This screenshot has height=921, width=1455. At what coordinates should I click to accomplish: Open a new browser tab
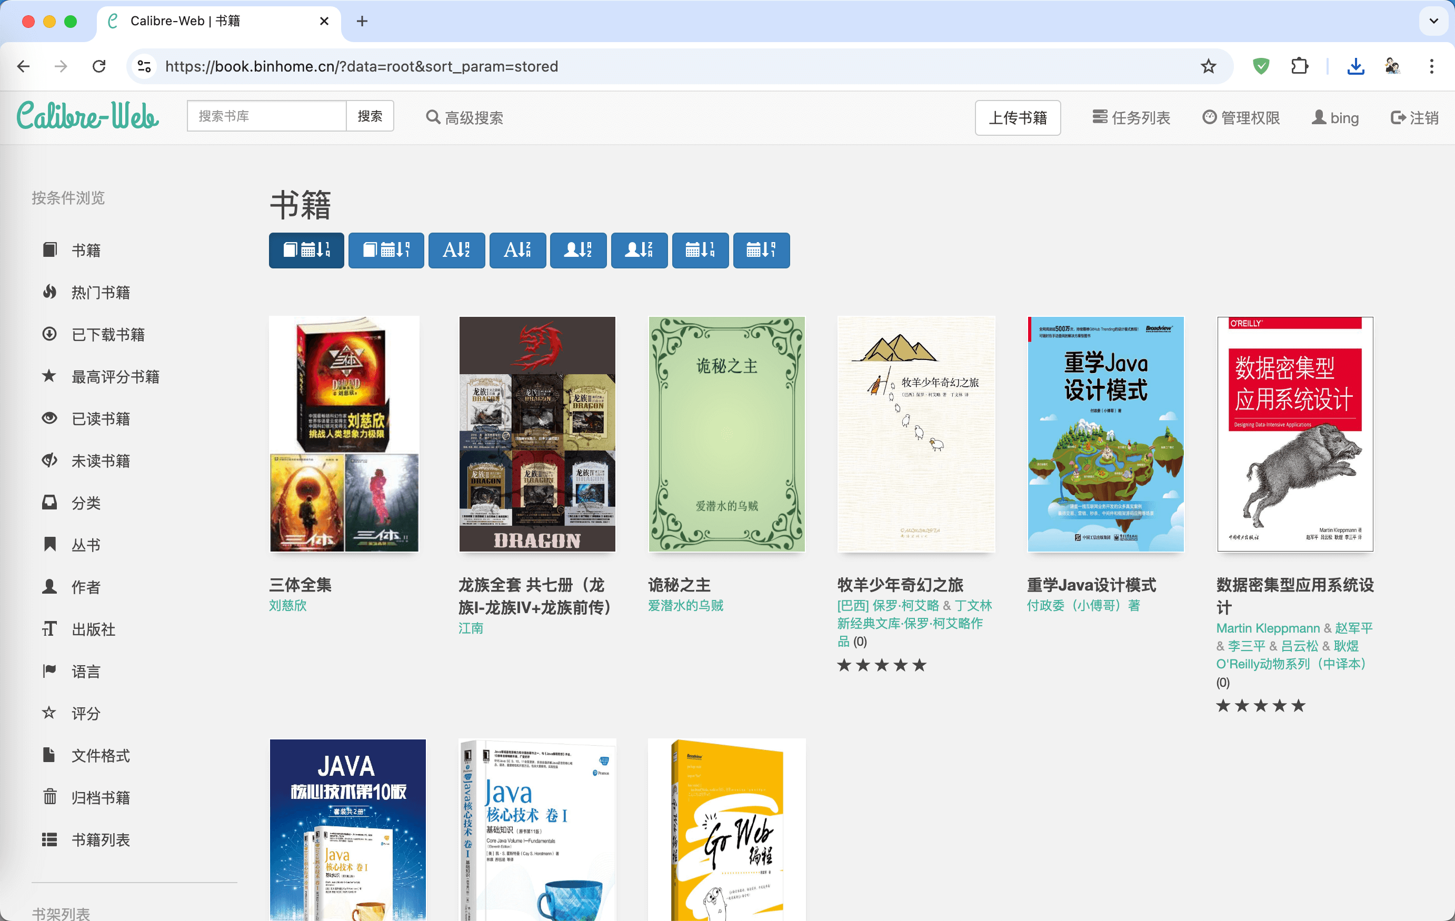(x=362, y=21)
